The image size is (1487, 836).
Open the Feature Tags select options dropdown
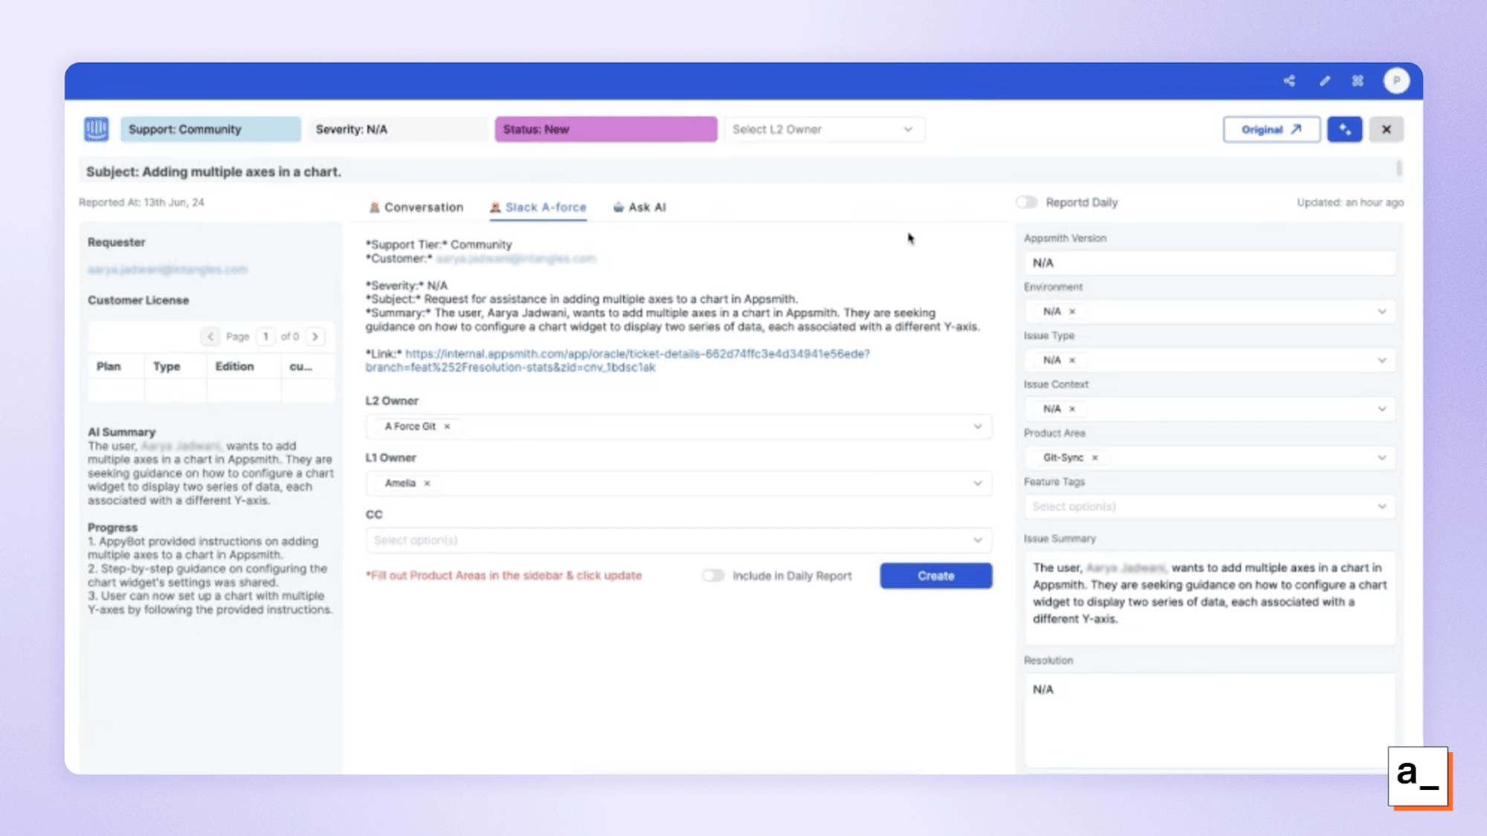(x=1209, y=506)
